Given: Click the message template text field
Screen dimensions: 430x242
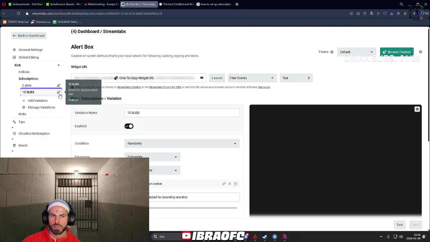Looking at the screenshot, I should (194, 197).
